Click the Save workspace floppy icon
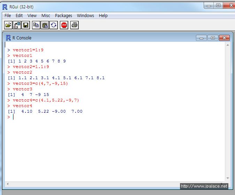The height and width of the screenshot is (195, 235). coord(26,25)
